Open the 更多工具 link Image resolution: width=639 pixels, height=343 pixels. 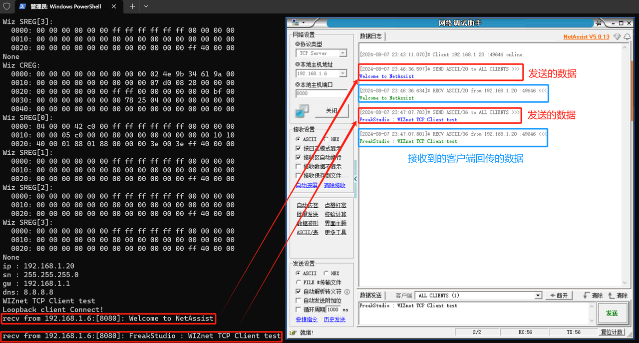(x=335, y=232)
